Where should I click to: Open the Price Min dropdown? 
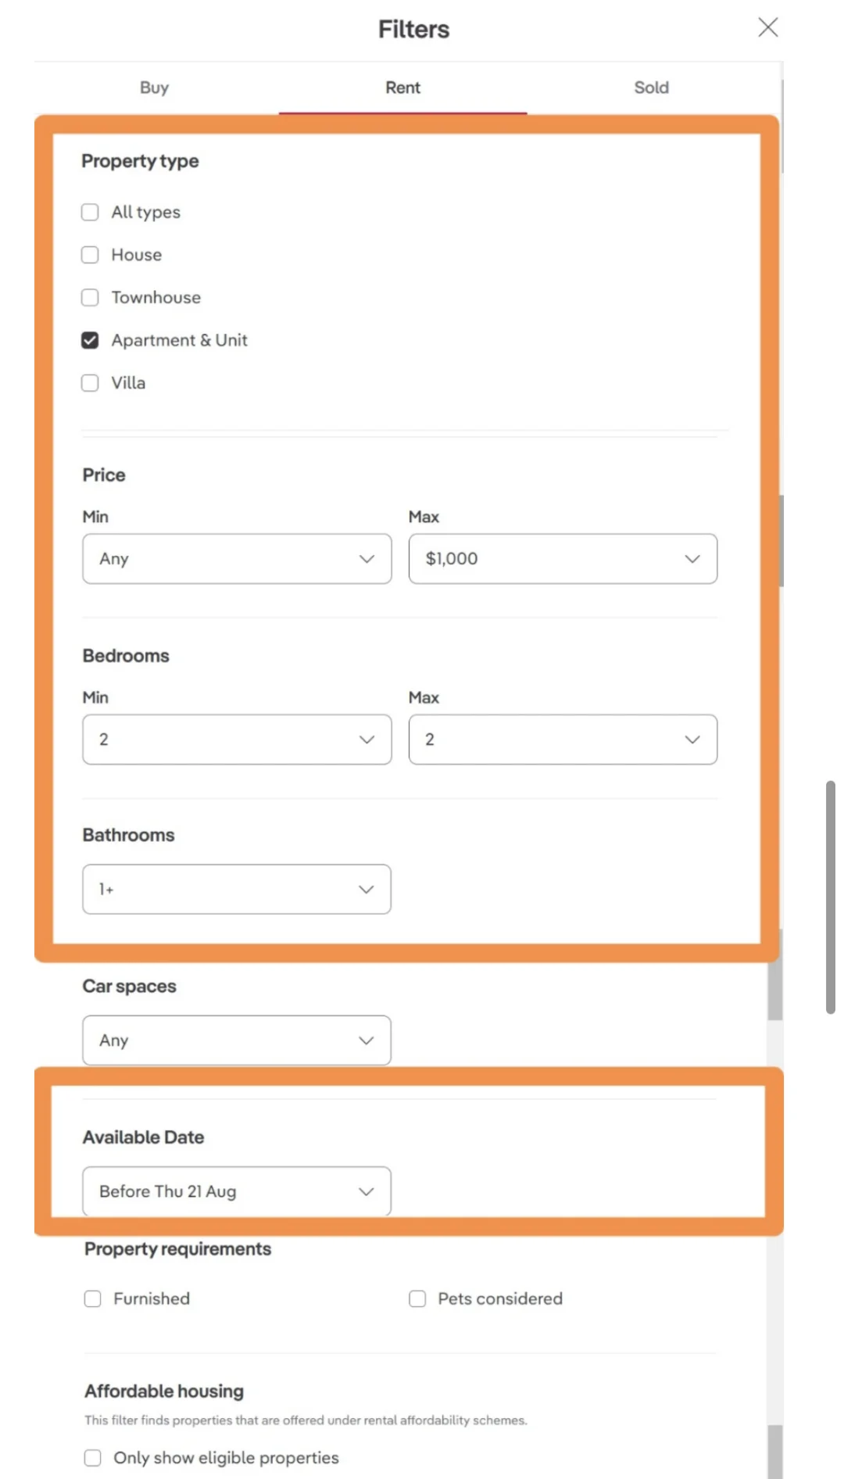pyautogui.click(x=237, y=559)
